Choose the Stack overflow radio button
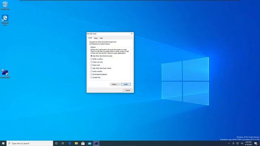 96,71
